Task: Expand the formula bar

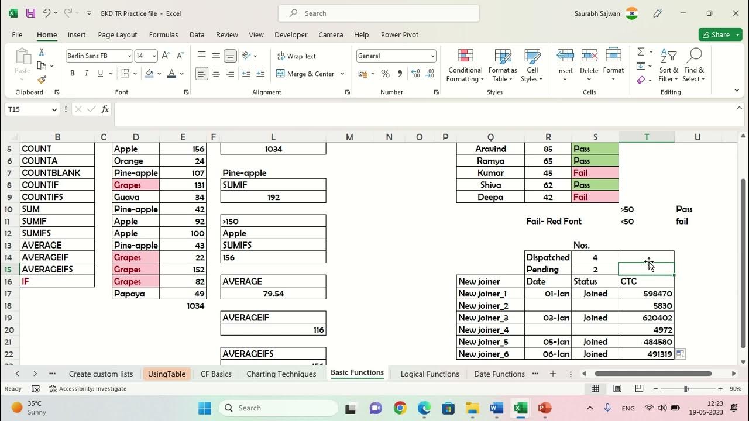Action: pyautogui.click(x=740, y=109)
